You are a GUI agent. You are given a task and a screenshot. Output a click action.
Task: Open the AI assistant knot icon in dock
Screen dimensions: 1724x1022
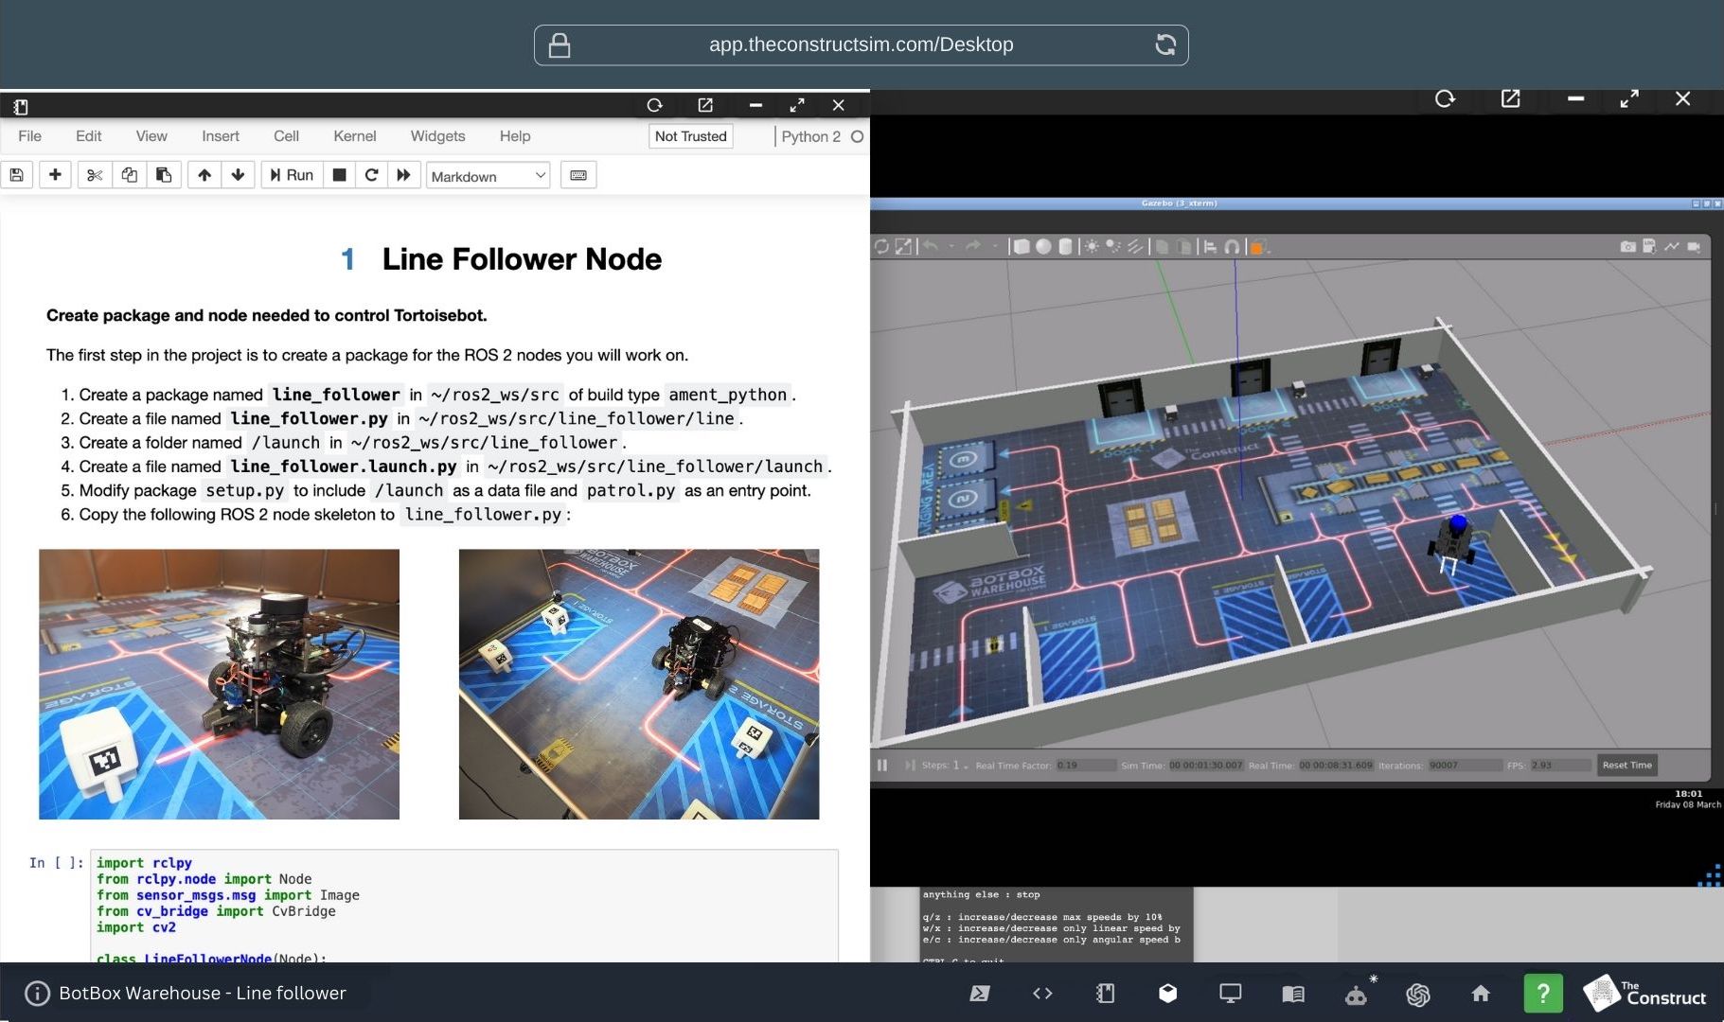click(x=1417, y=994)
